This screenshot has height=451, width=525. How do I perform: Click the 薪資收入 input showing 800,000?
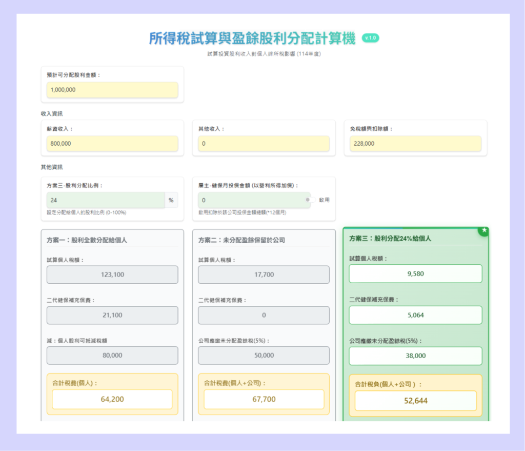click(112, 144)
